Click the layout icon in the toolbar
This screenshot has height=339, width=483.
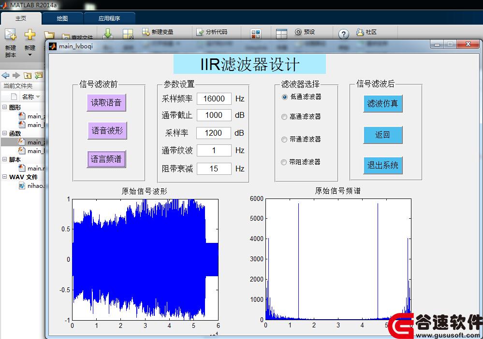tap(281, 34)
